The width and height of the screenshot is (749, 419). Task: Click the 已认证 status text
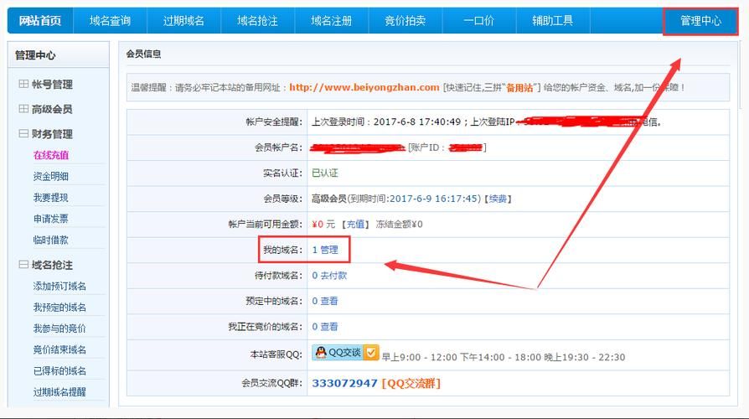pos(325,173)
